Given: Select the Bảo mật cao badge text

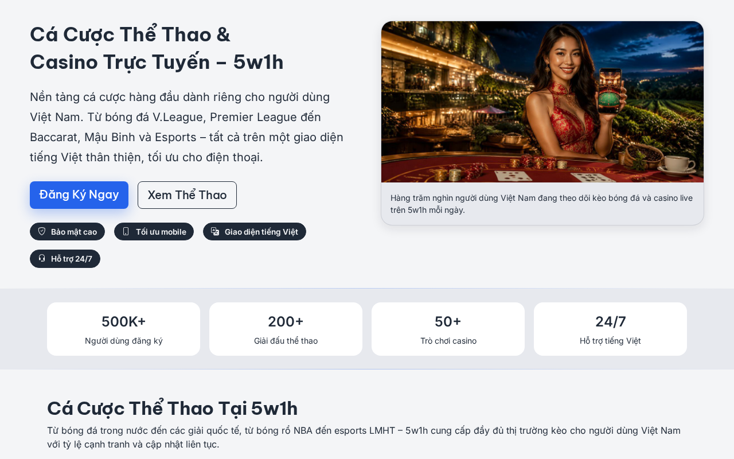Looking at the screenshot, I should pos(74,232).
